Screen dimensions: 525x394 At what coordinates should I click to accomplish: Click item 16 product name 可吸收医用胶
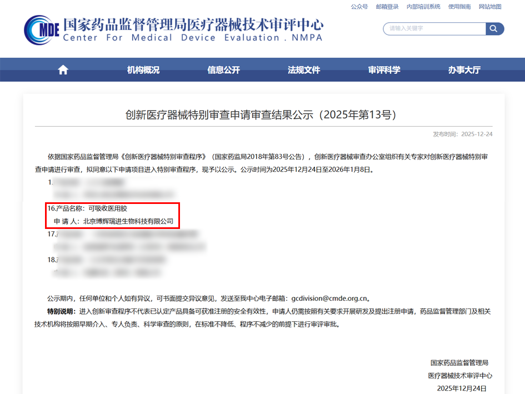[x=108, y=209]
